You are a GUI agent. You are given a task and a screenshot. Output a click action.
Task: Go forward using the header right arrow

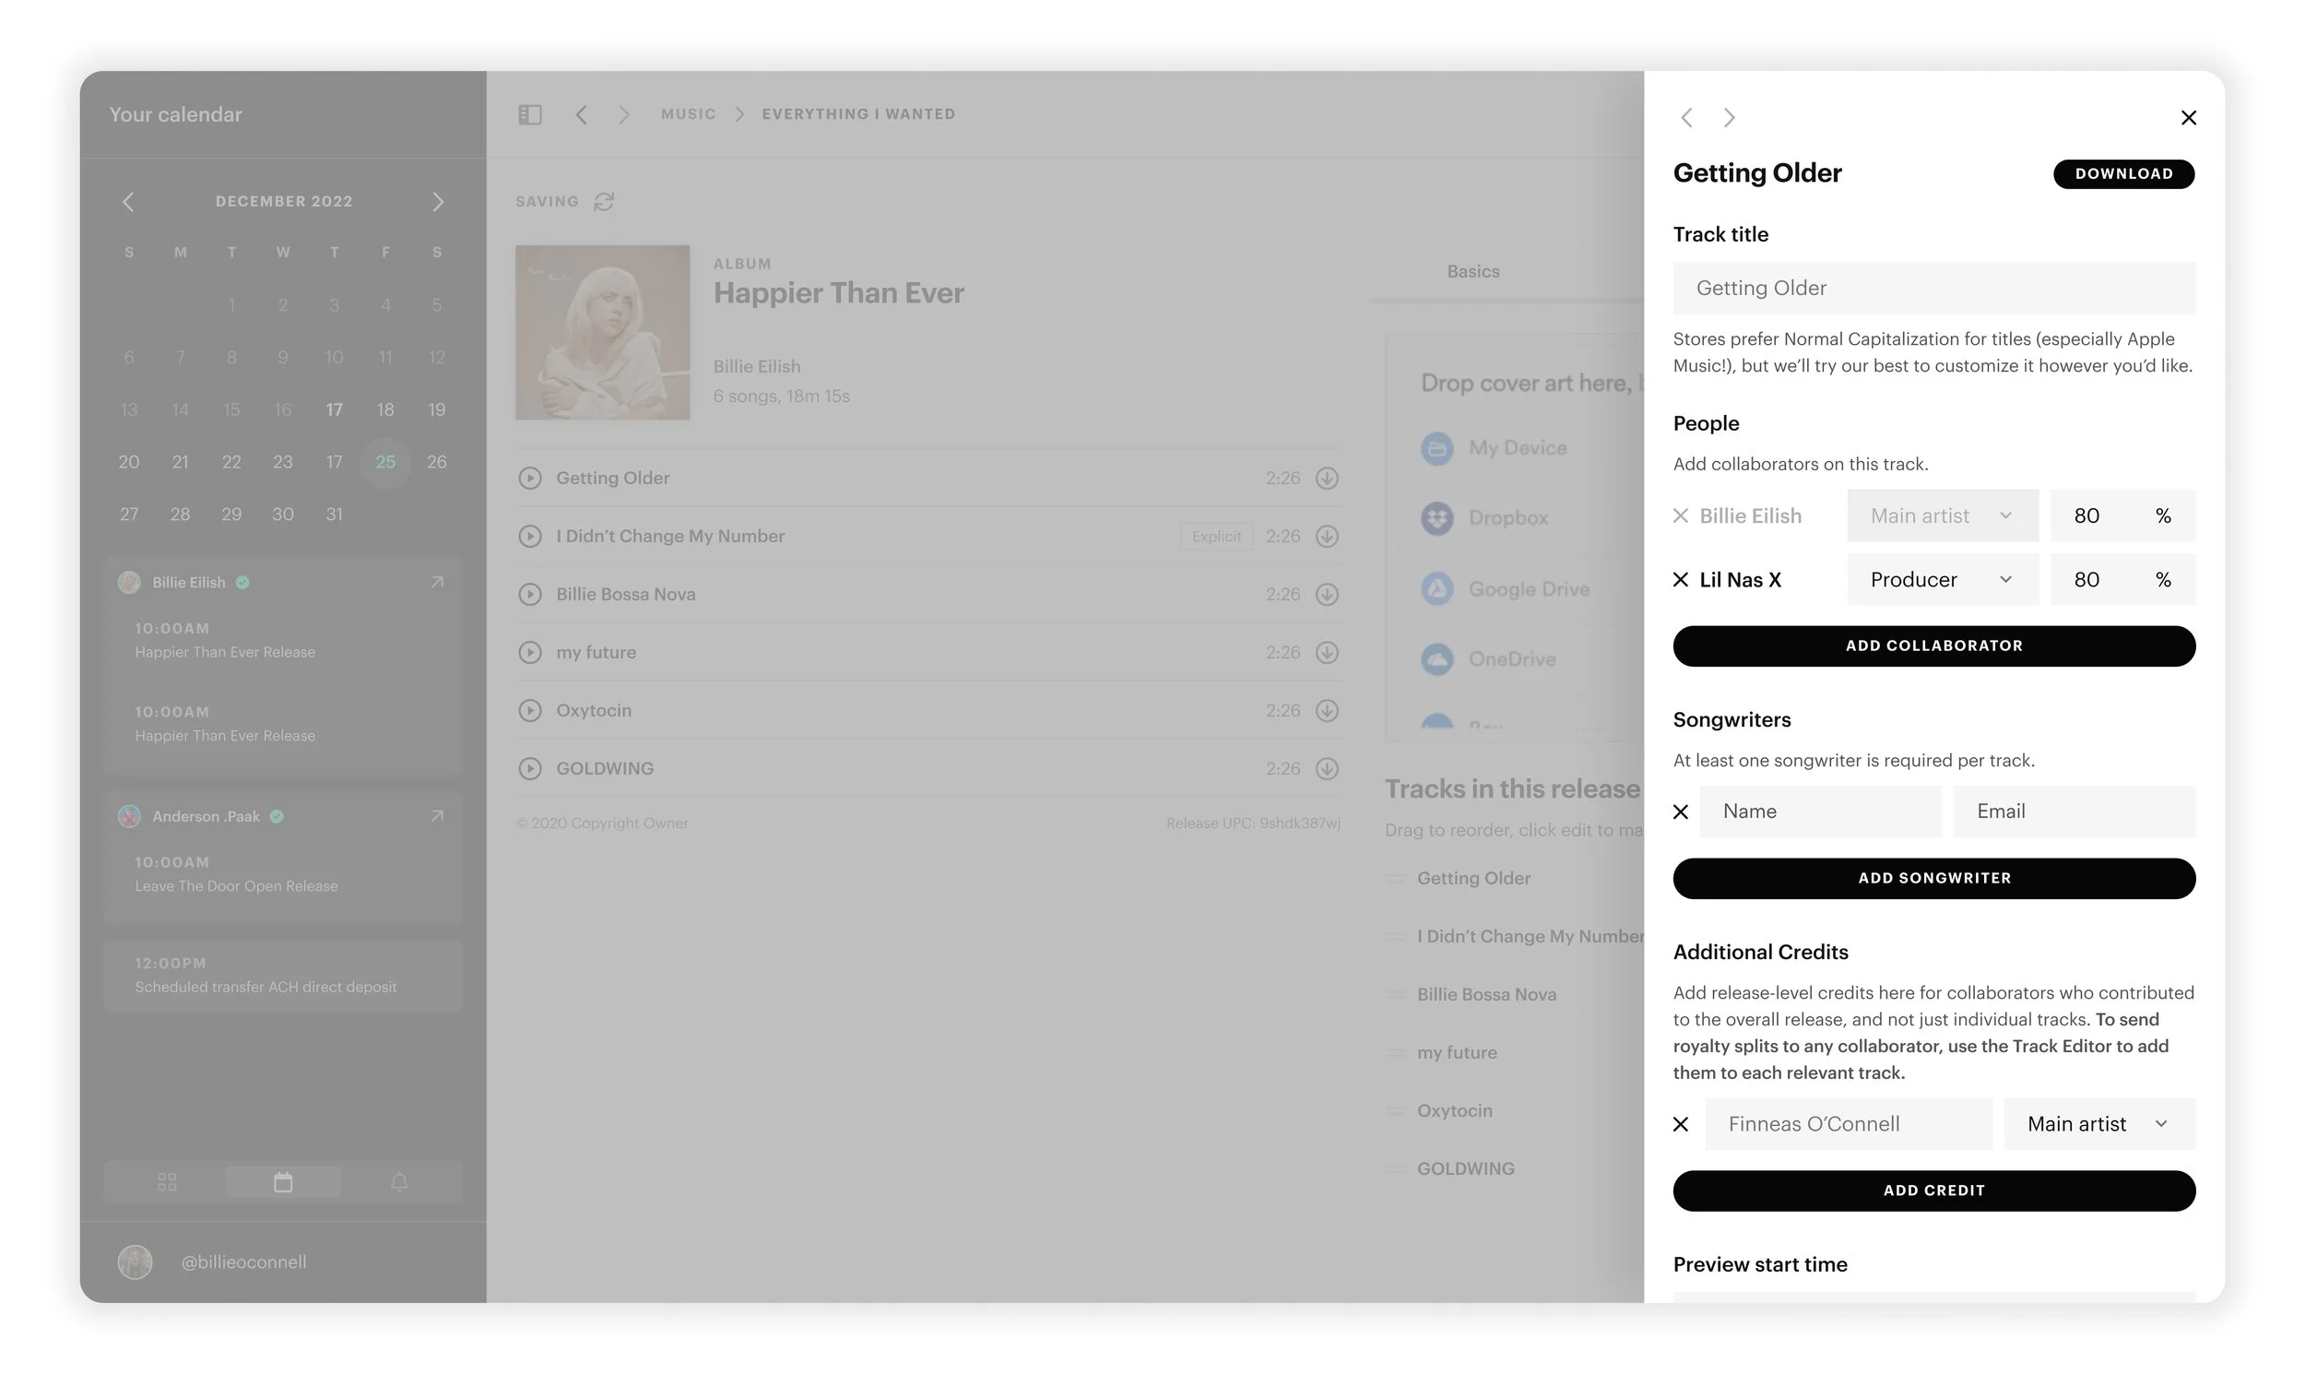(624, 113)
